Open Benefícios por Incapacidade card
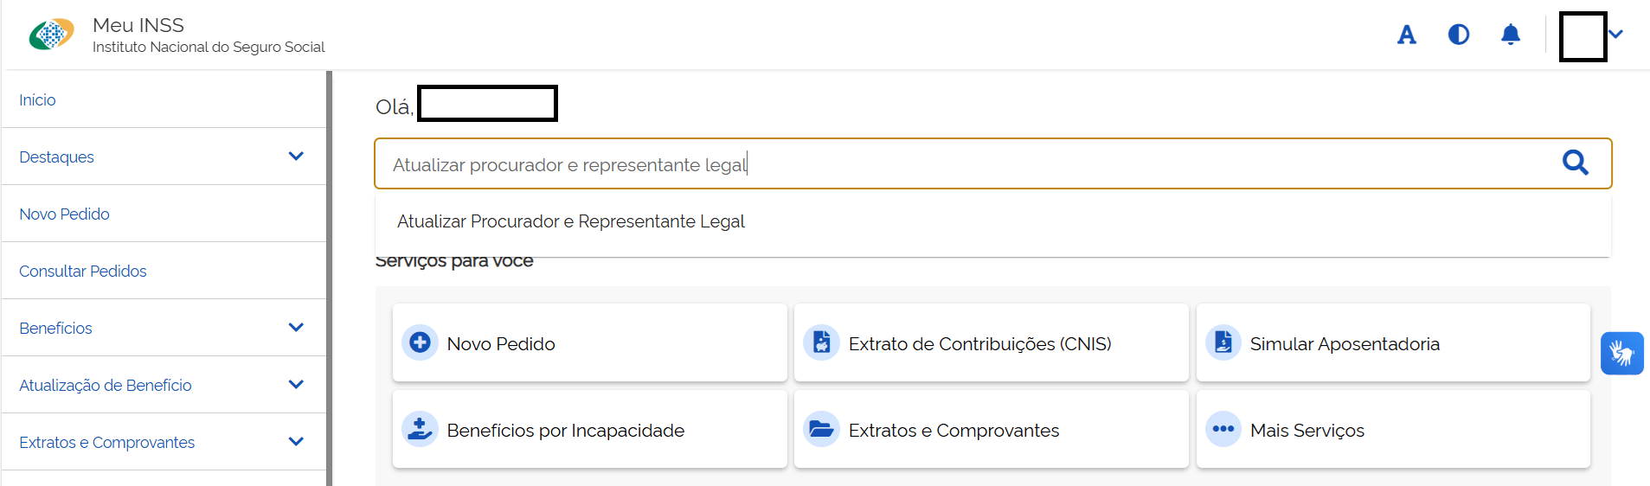This screenshot has width=1650, height=486. [589, 430]
